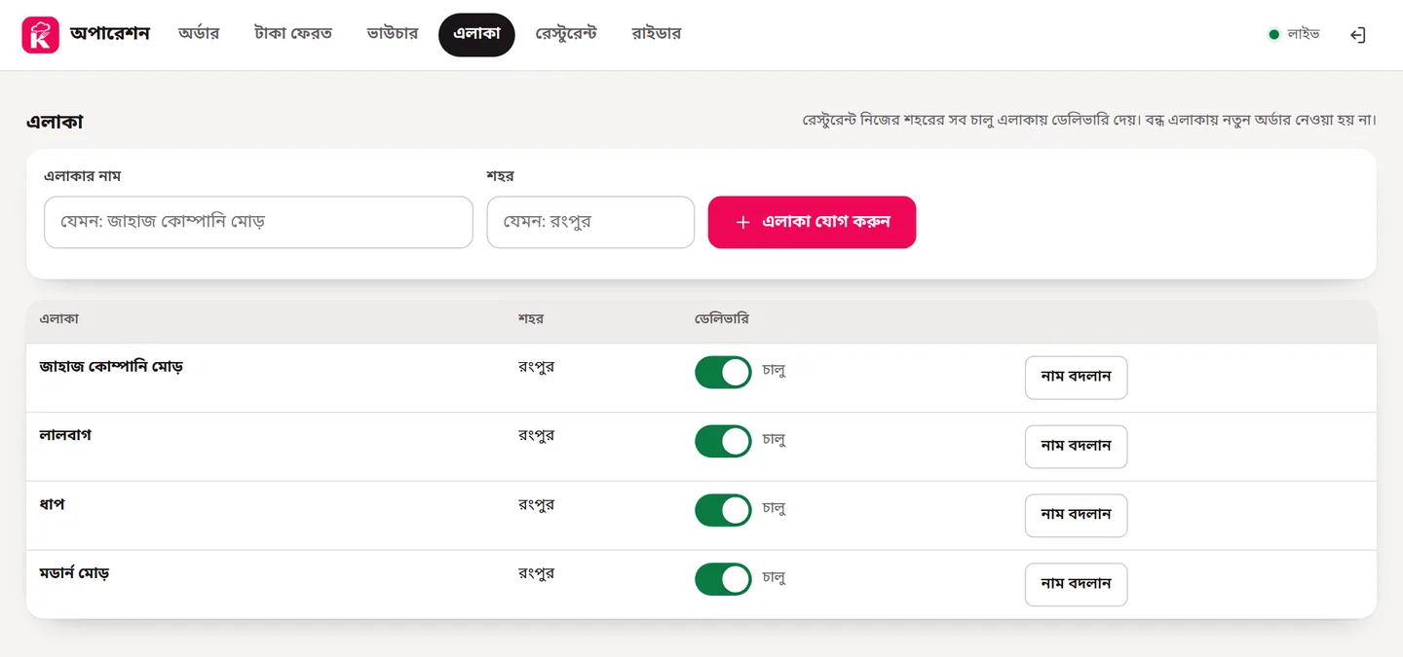Switch to the ভাউচার tab

tap(393, 34)
